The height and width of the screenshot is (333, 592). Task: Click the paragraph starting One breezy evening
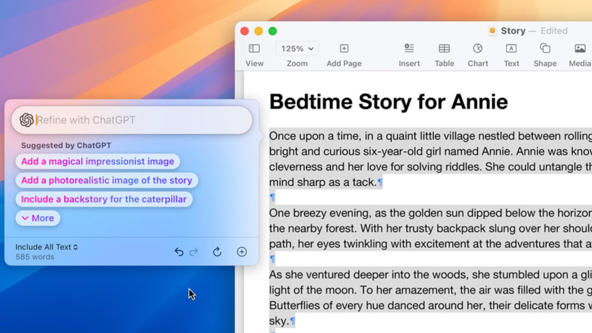click(430, 228)
